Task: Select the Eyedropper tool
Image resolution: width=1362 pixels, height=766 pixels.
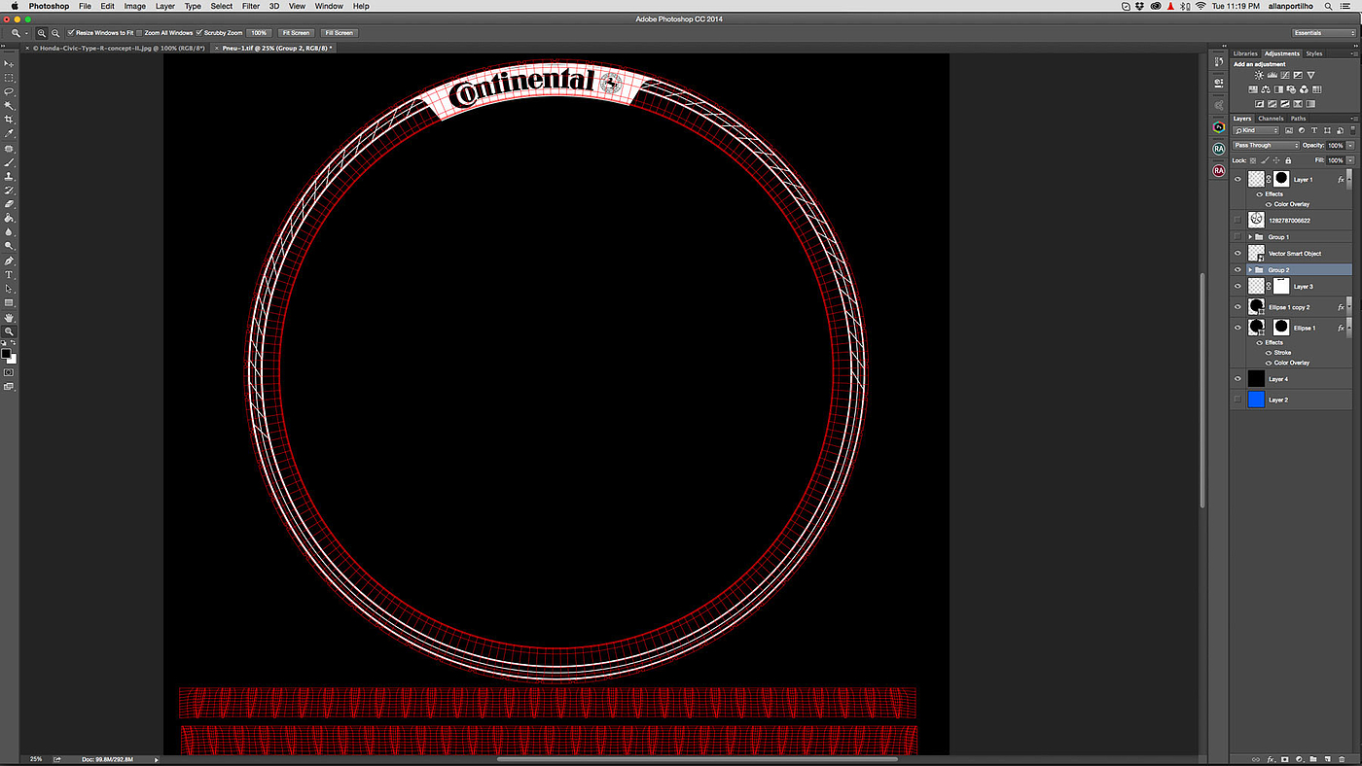Action: click(x=10, y=134)
